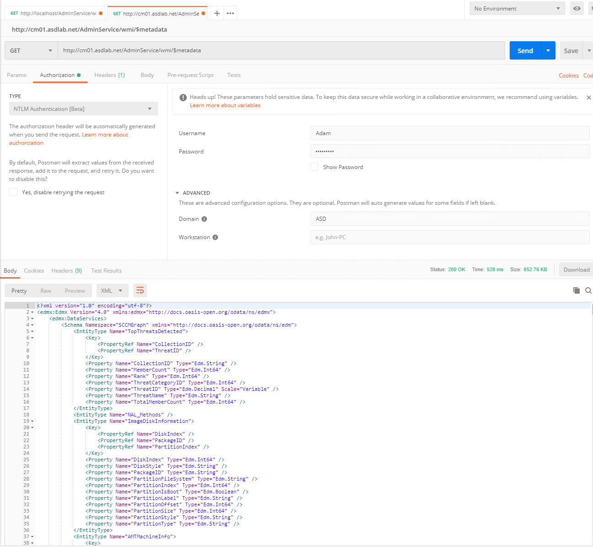Collapse XML line 5 EntityType TopThreatsDetected
The image size is (593, 547).
point(33,331)
